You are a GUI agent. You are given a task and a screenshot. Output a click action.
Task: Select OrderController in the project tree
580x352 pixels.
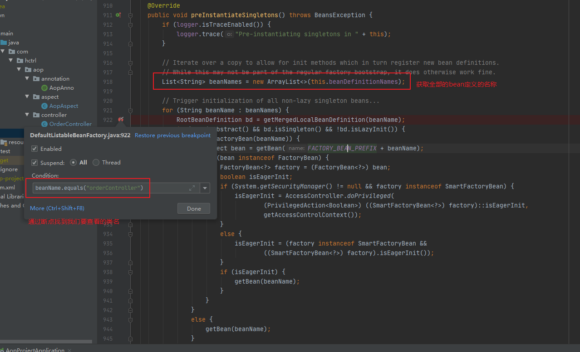click(x=70, y=124)
